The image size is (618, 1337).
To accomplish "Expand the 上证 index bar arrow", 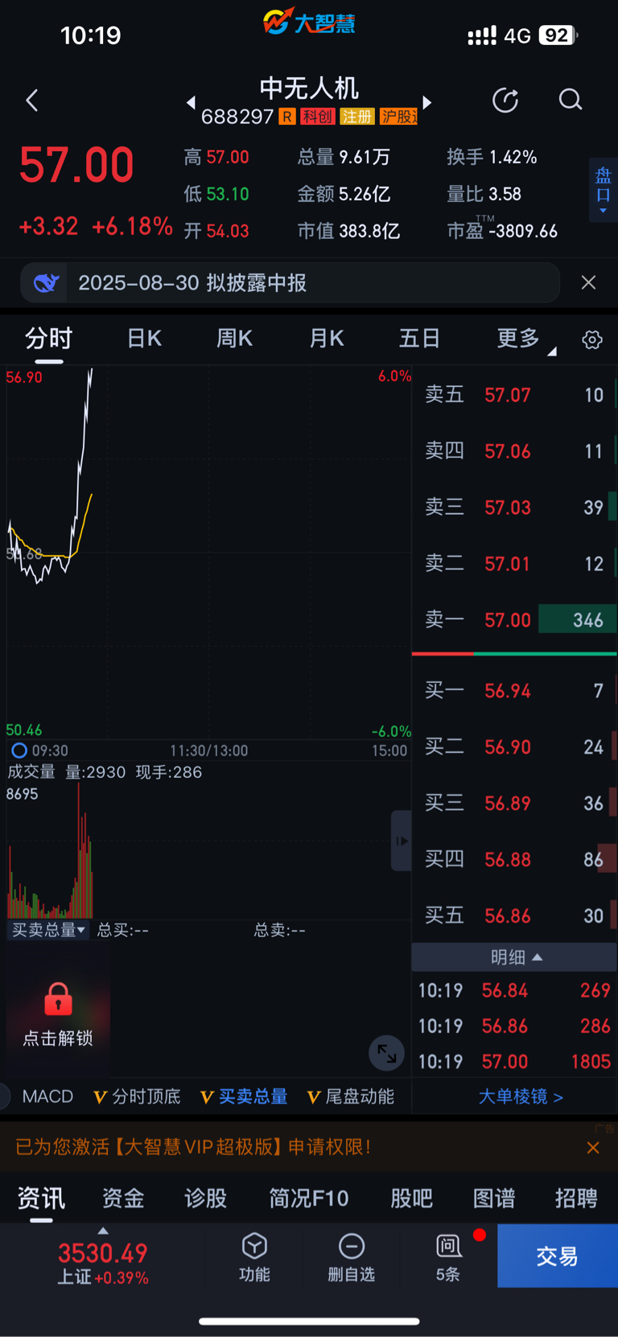I will click(103, 1231).
